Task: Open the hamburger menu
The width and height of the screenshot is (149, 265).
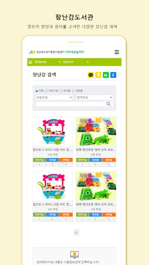Action: (x=117, y=52)
